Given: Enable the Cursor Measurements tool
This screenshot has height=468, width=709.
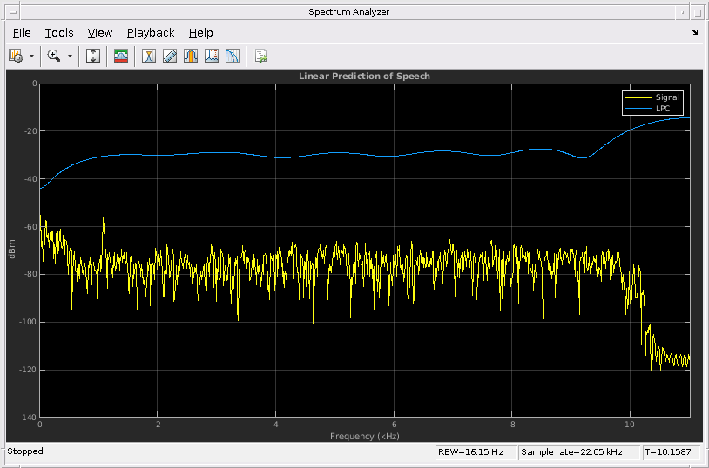Looking at the screenshot, I should (149, 56).
